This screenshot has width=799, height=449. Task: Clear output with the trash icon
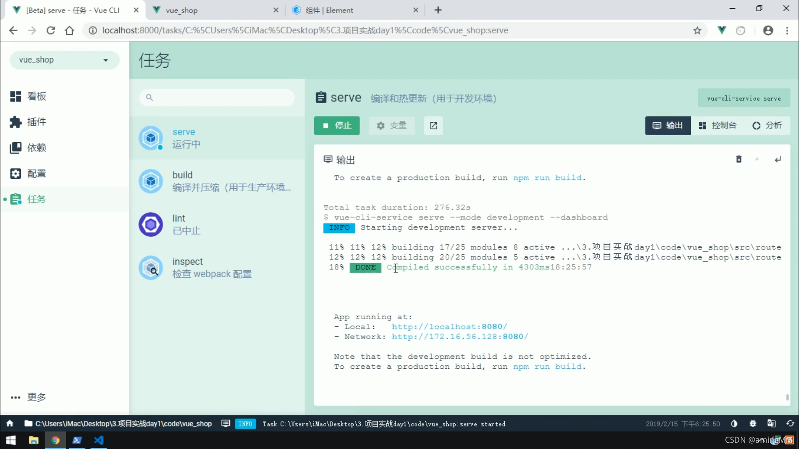point(739,159)
